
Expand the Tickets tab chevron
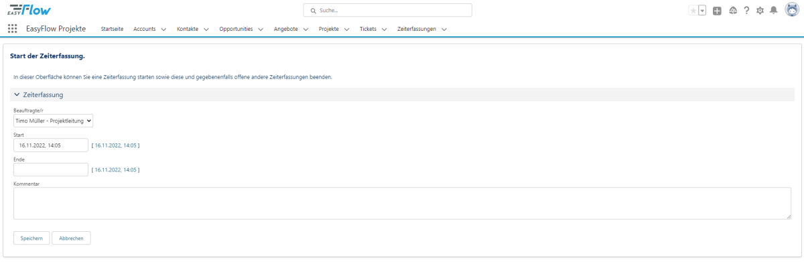(x=385, y=29)
